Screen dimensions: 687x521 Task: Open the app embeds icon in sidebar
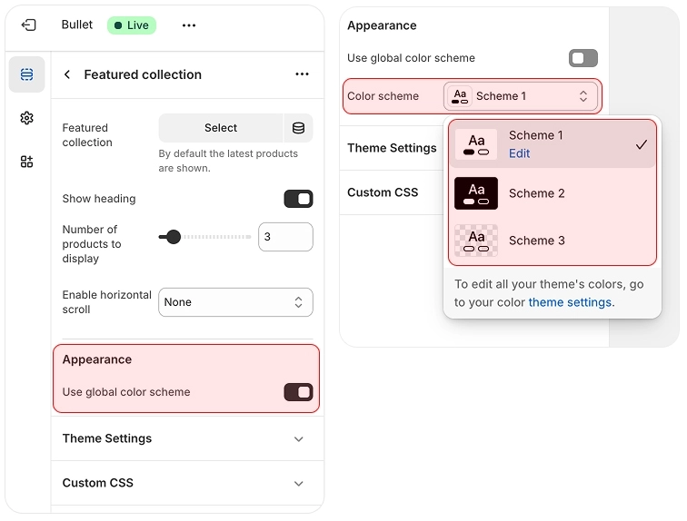26,162
